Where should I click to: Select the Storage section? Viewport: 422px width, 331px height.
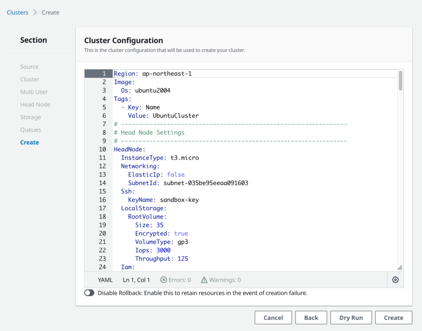pos(30,117)
